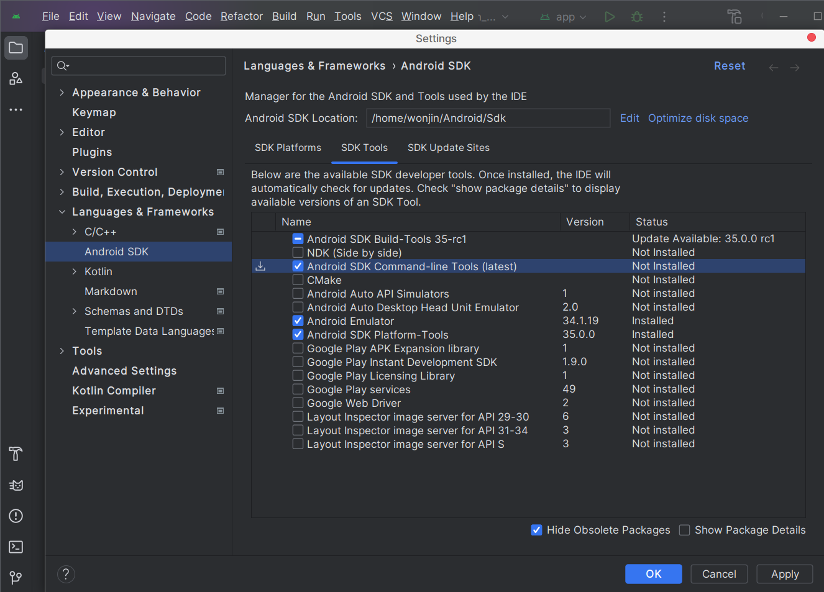Toggle Android SDK Build-Tools 35-rc1 checkbox
The width and height of the screenshot is (824, 592).
point(298,239)
